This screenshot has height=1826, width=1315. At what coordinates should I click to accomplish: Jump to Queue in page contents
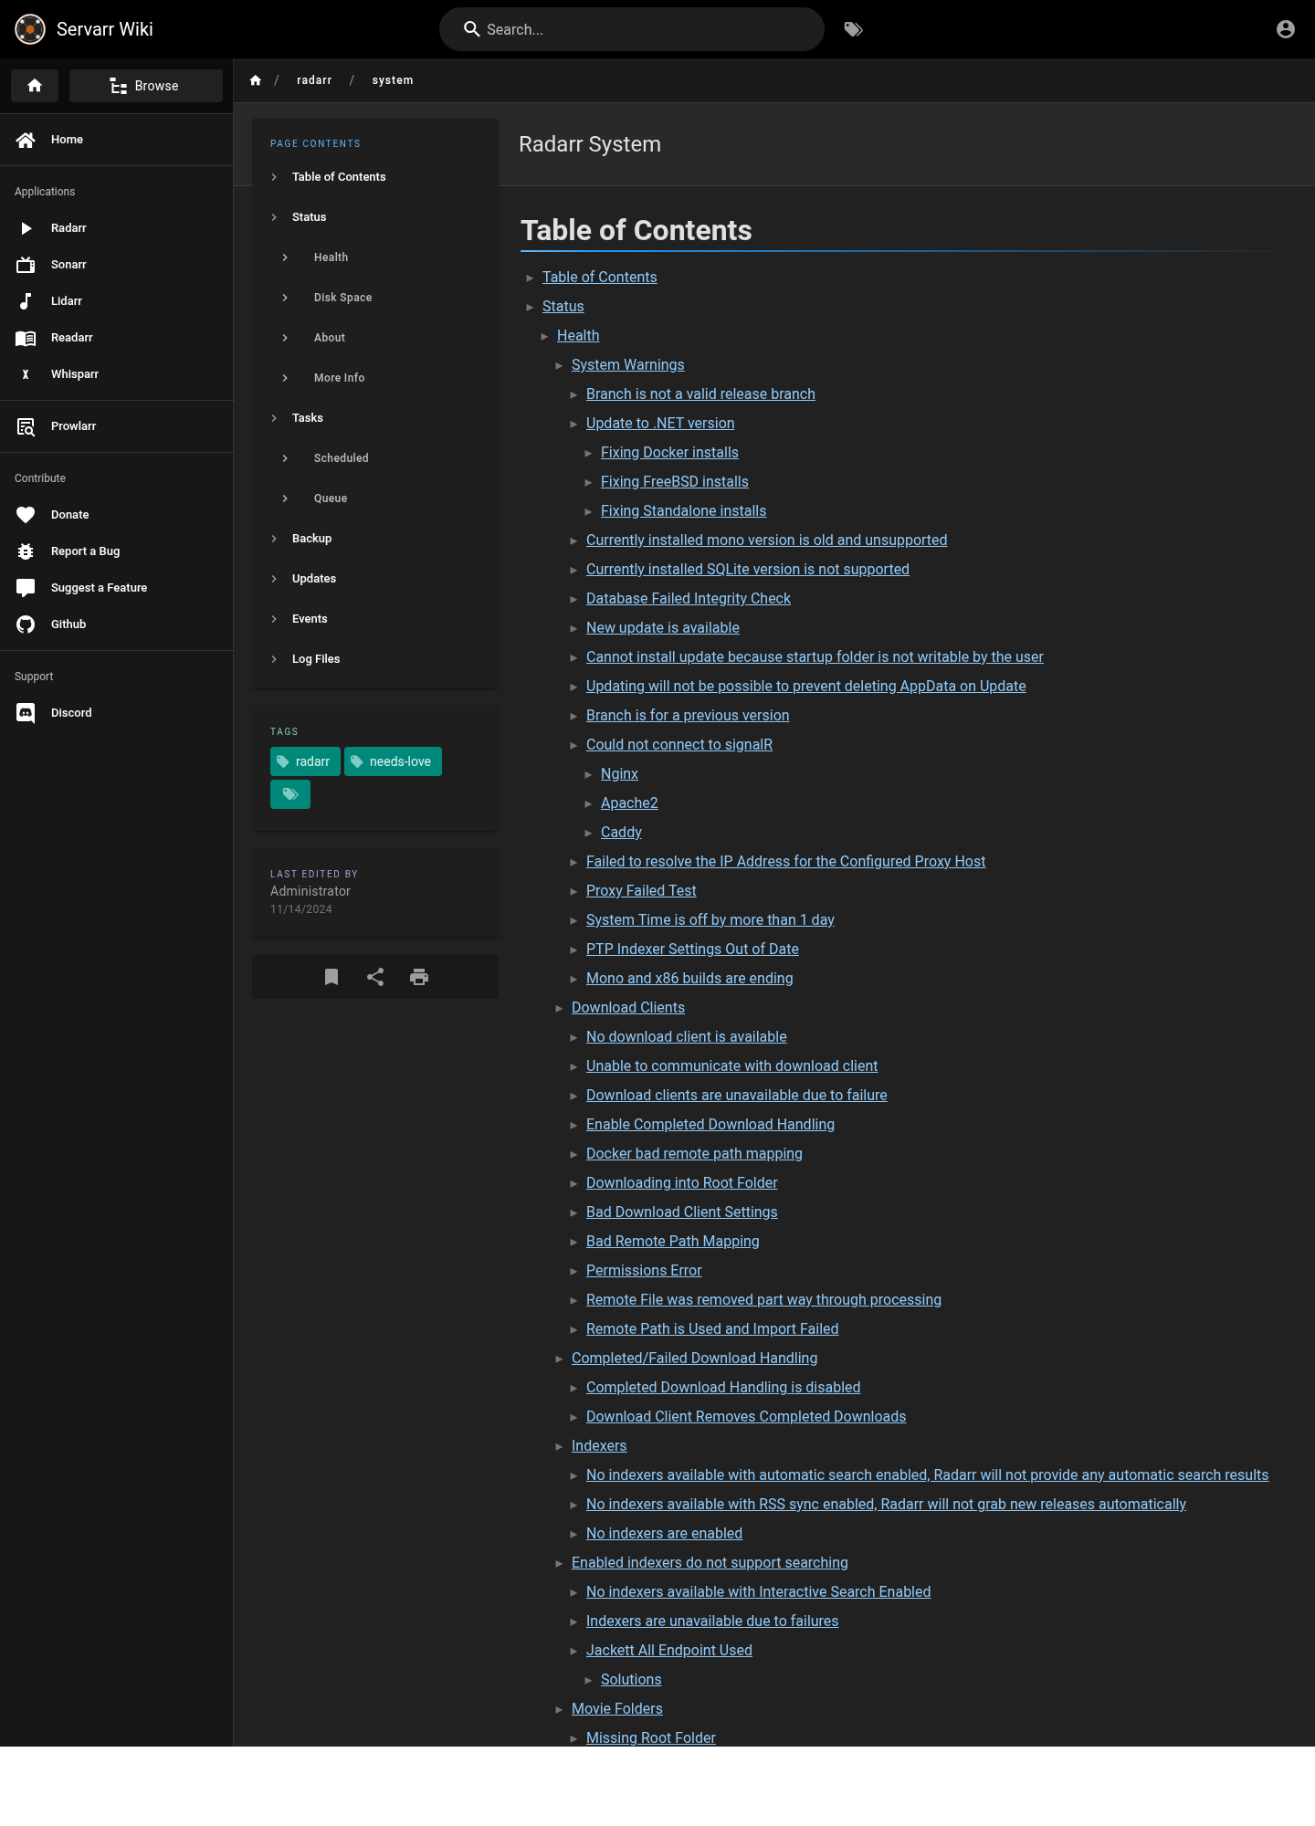pos(375,498)
